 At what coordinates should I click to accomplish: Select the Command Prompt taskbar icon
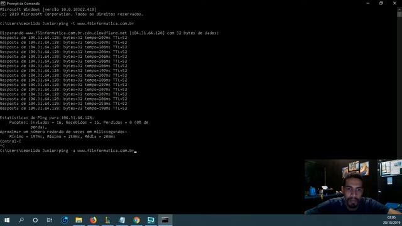tap(165, 220)
